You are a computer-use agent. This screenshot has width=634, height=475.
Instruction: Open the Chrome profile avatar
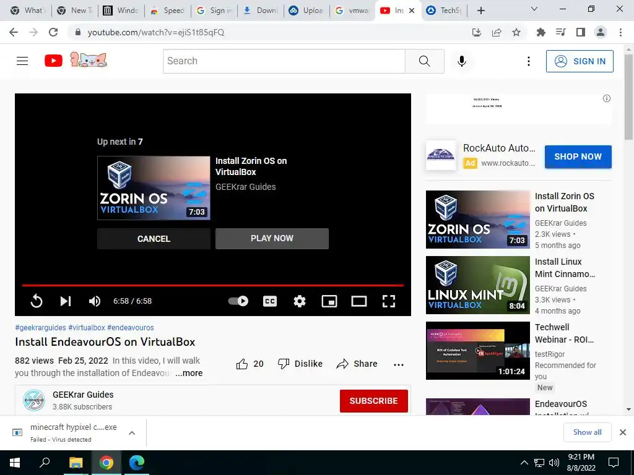[x=601, y=32]
